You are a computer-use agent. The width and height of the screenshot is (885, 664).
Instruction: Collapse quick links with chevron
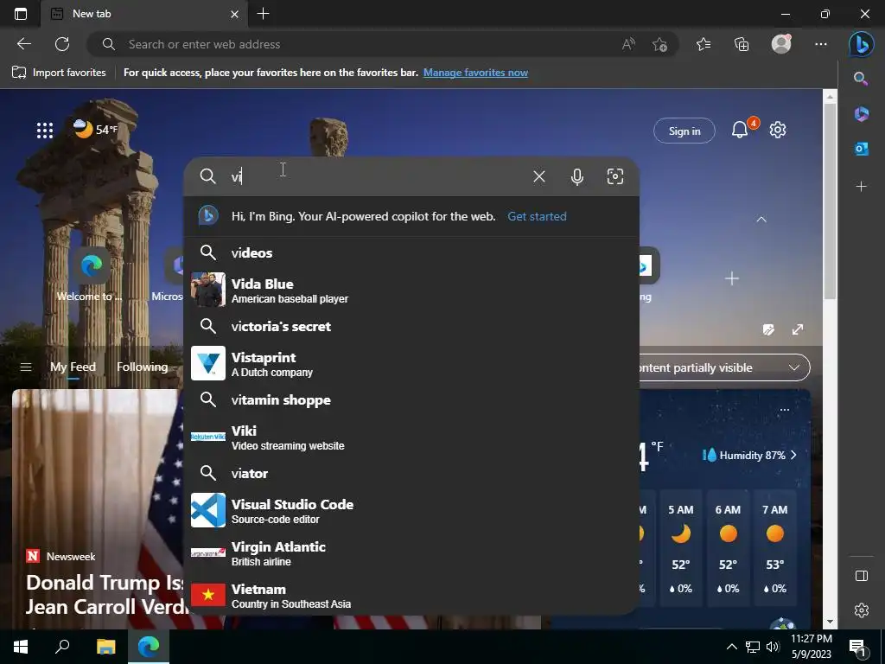[x=761, y=219]
